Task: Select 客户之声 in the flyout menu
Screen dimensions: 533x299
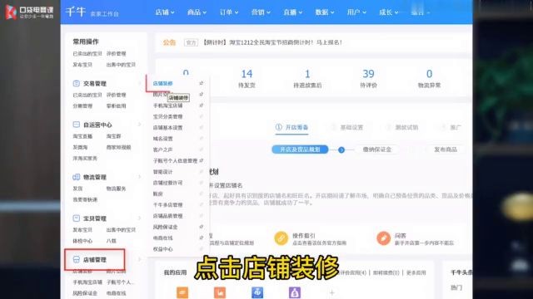Action: 163,149
